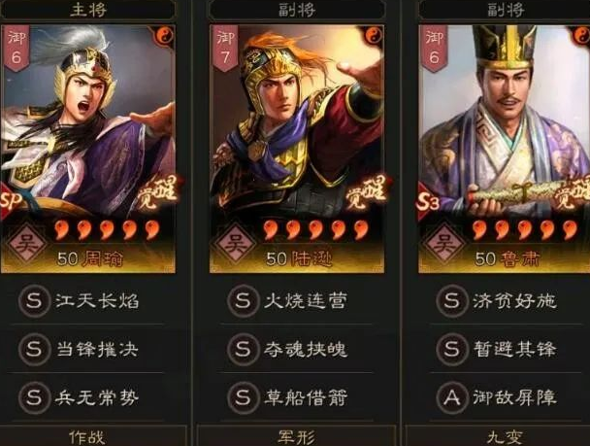Click the 觉醒 awakened mark on 陆逊's card
Image resolution: width=590 pixels, height=446 pixels.
coord(367,192)
